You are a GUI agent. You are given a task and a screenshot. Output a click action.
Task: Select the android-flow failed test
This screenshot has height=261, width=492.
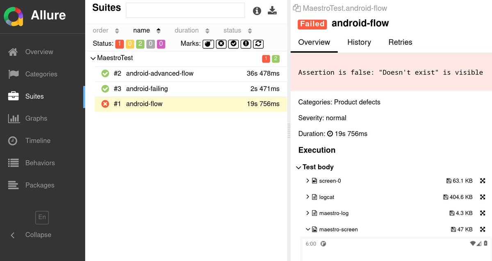pyautogui.click(x=191, y=104)
